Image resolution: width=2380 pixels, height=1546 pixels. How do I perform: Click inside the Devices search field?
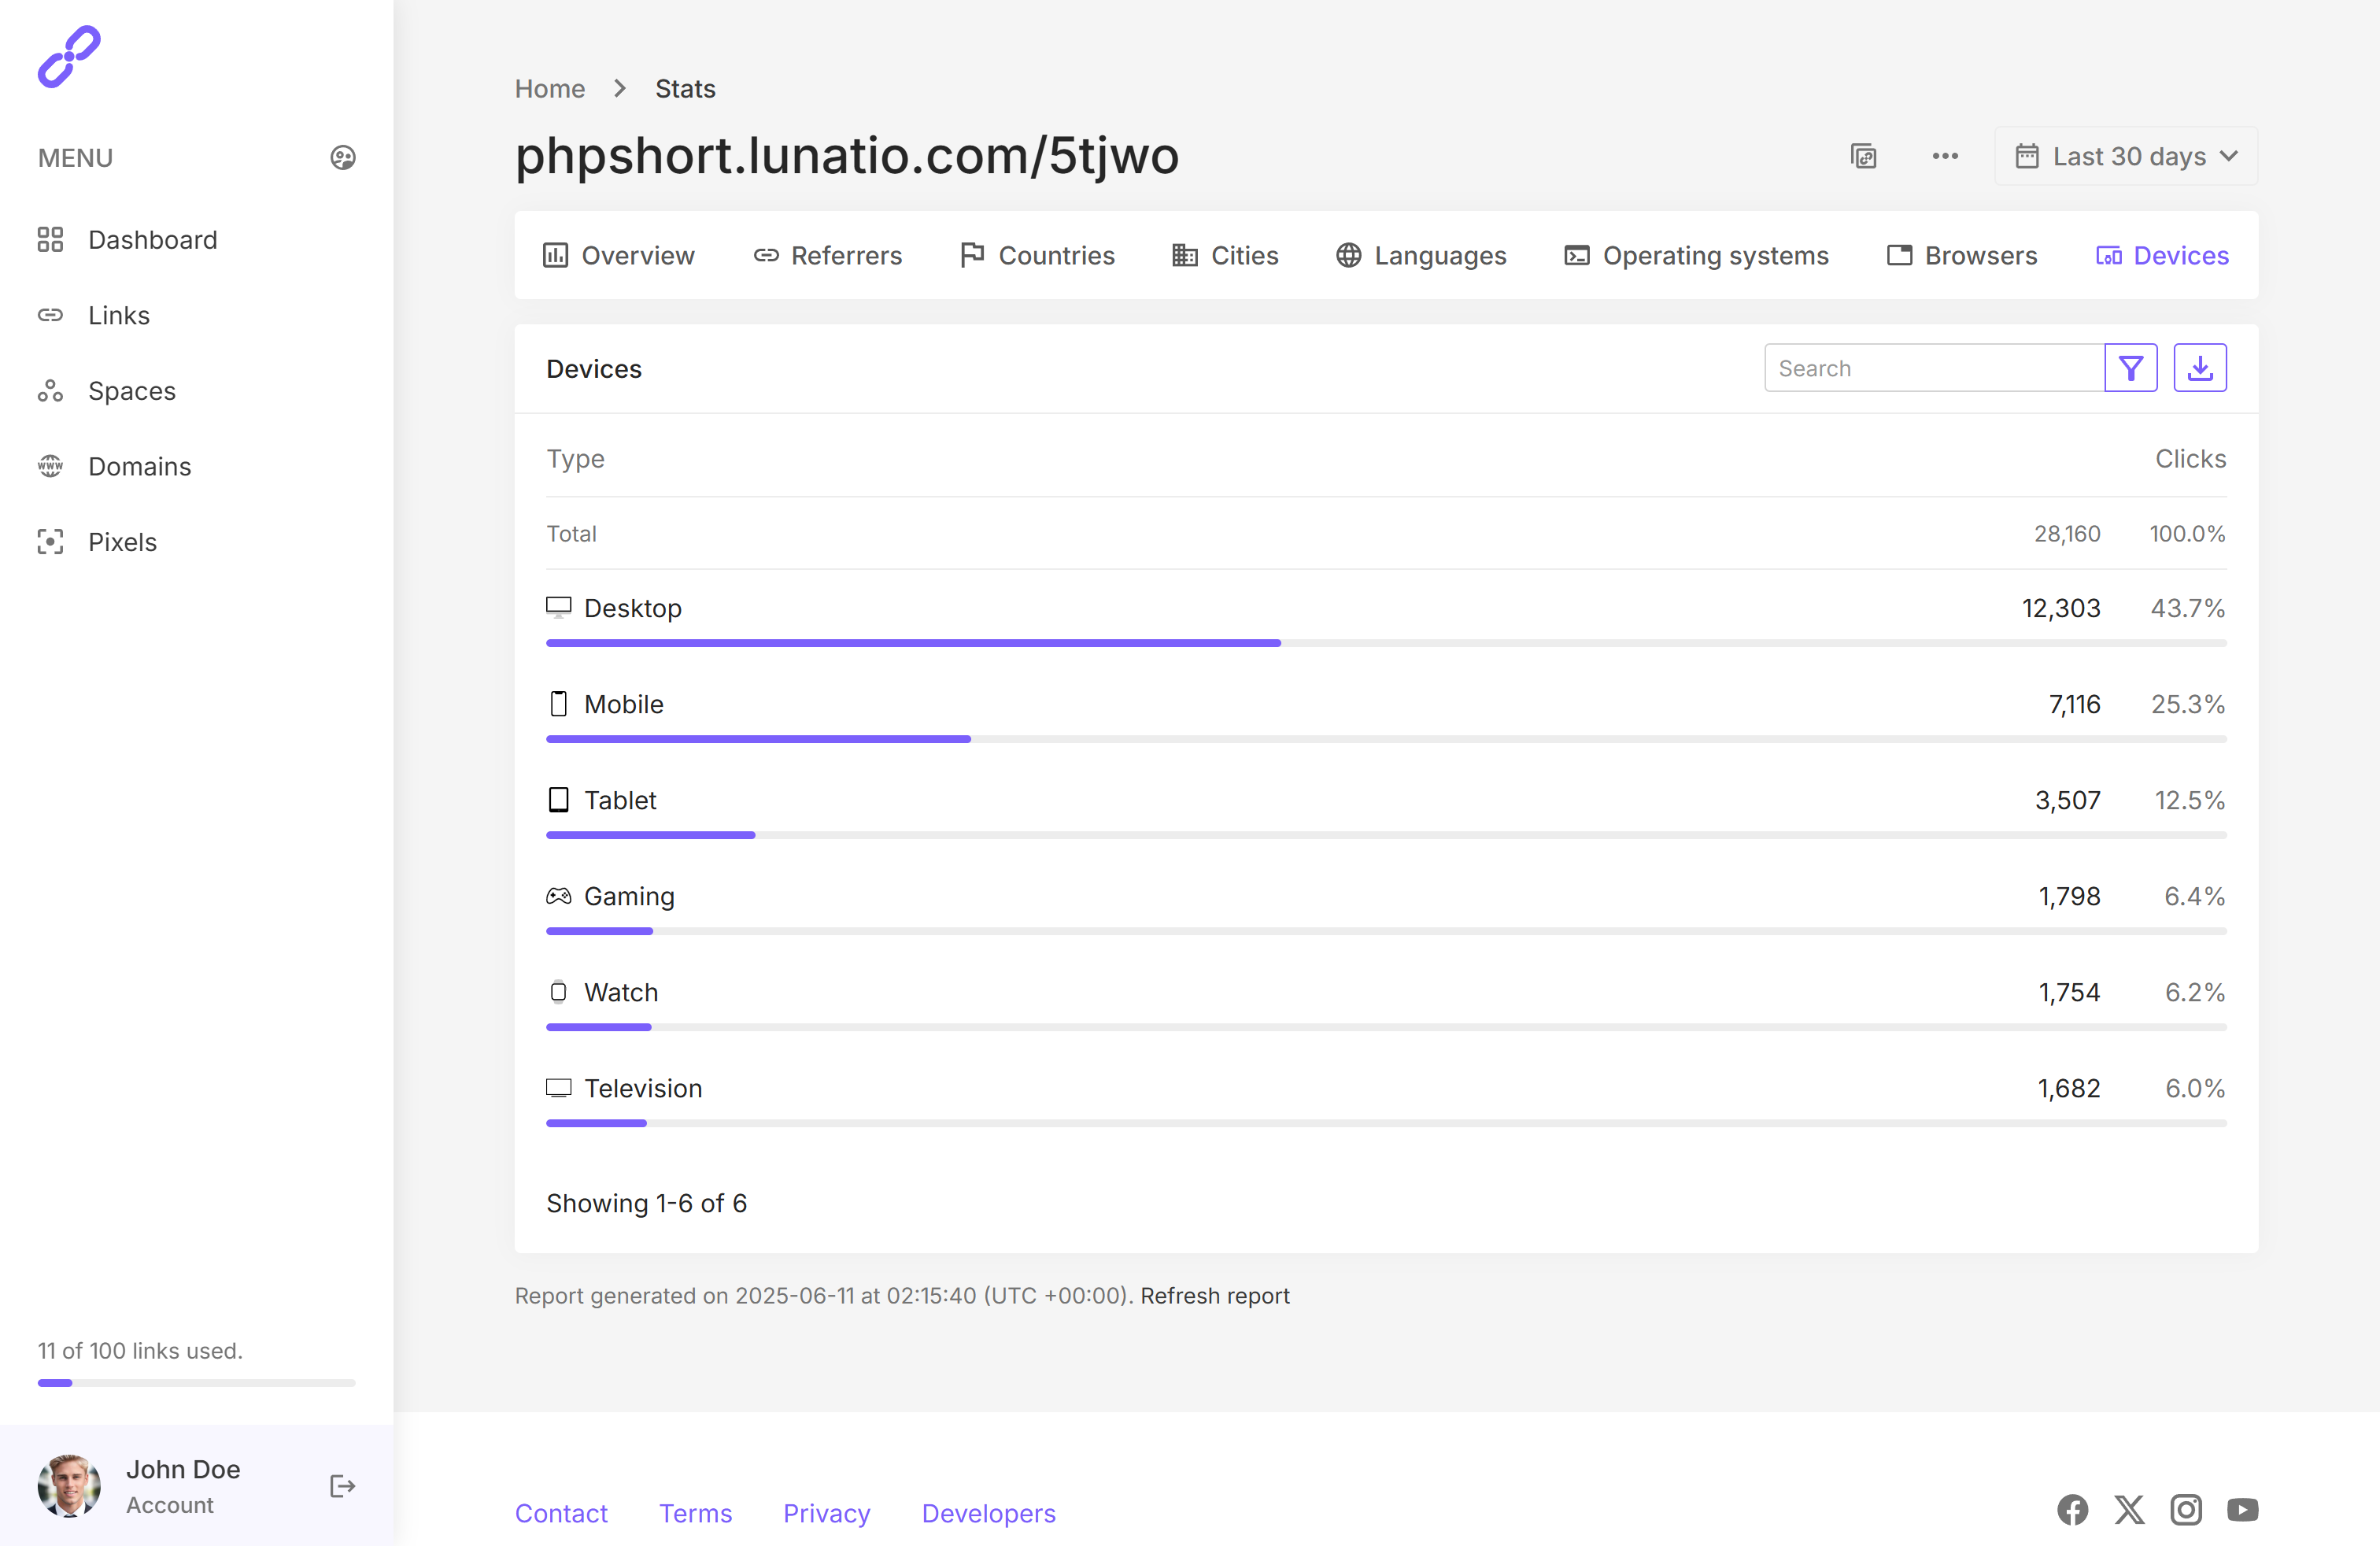click(1930, 368)
